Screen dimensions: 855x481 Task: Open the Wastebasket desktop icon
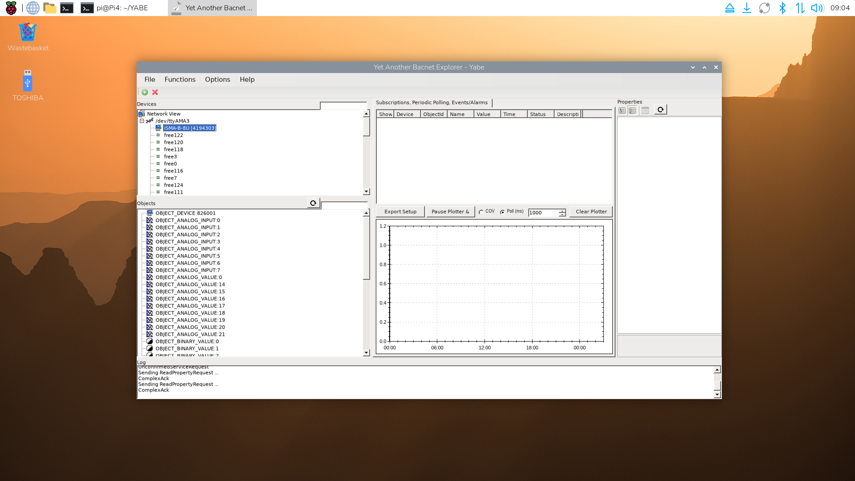28,33
